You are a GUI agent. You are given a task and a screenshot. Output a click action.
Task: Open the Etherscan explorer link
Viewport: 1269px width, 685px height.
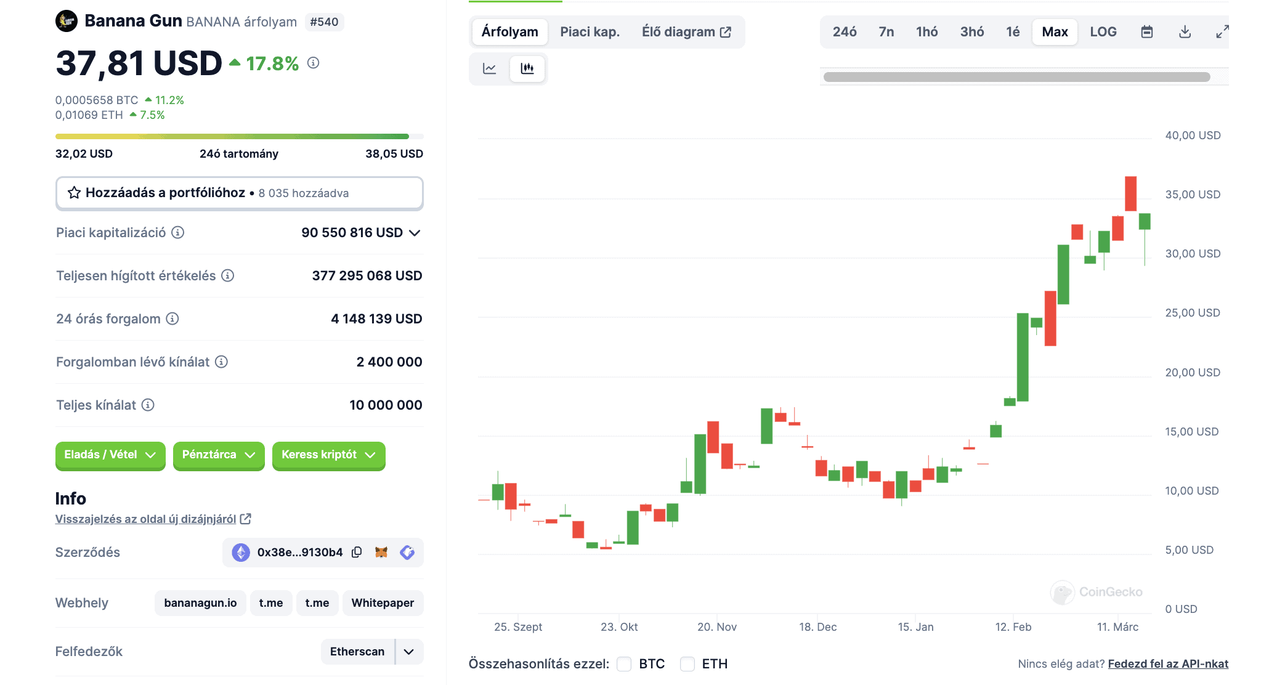coord(357,652)
